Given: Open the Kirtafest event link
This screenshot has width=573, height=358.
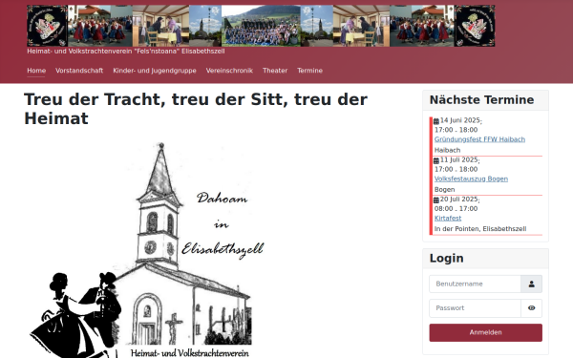Looking at the screenshot, I should click(448, 219).
